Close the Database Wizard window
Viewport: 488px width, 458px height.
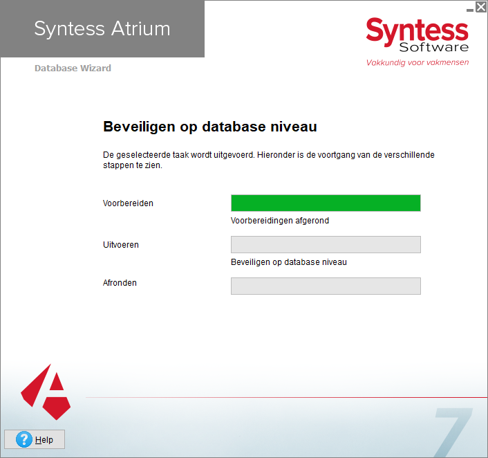tap(481, 6)
